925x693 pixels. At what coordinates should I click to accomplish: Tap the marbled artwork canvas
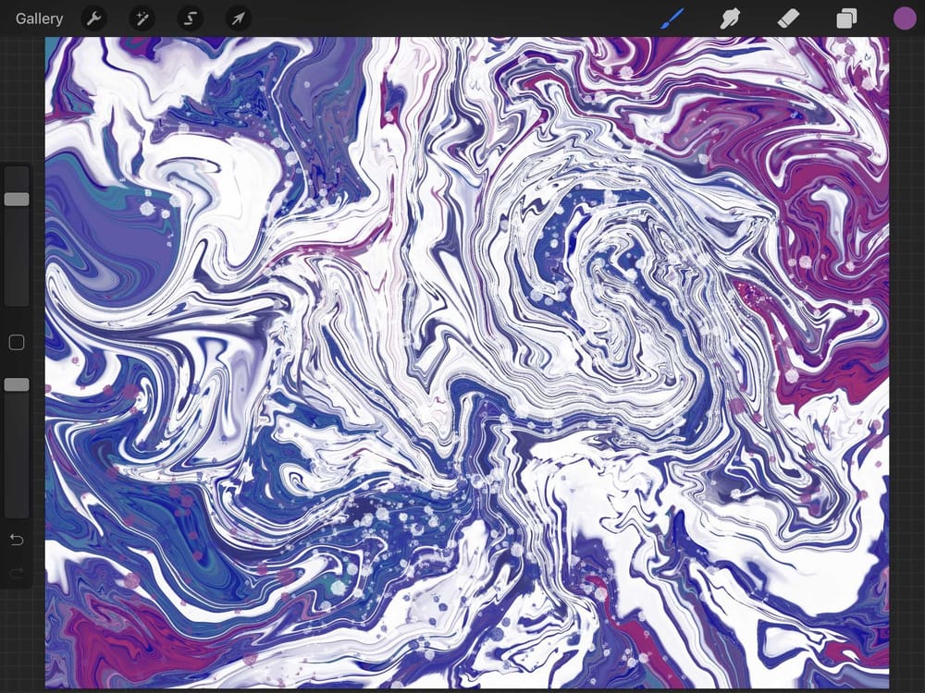click(467, 362)
